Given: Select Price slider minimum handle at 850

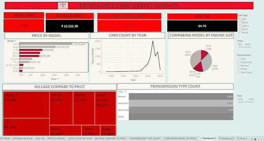Looking at the screenshot, I should coord(239,47).
